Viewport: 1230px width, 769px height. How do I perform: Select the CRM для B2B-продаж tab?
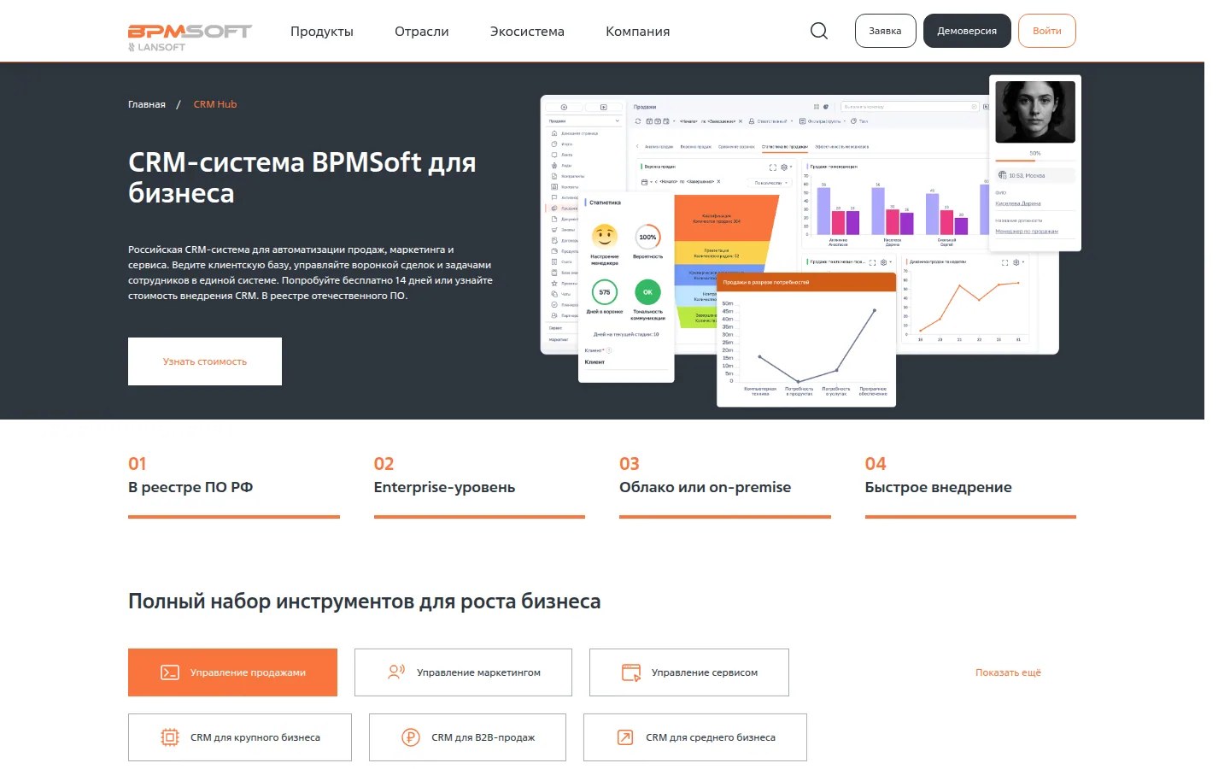point(467,737)
